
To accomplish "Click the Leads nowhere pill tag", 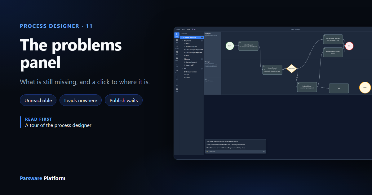I will [81, 100].
